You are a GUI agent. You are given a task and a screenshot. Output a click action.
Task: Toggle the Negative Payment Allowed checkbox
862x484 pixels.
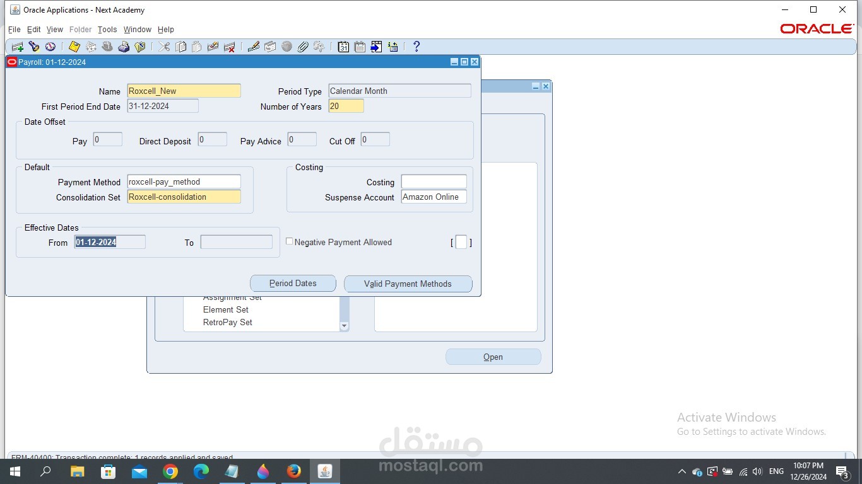(290, 241)
